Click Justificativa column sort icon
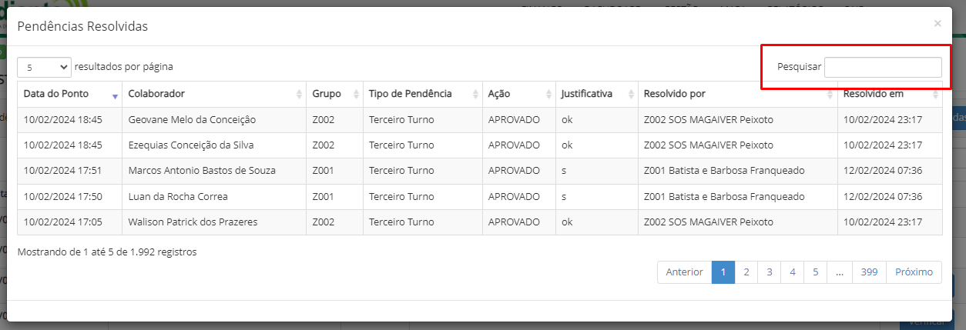The height and width of the screenshot is (330, 966). [x=631, y=94]
